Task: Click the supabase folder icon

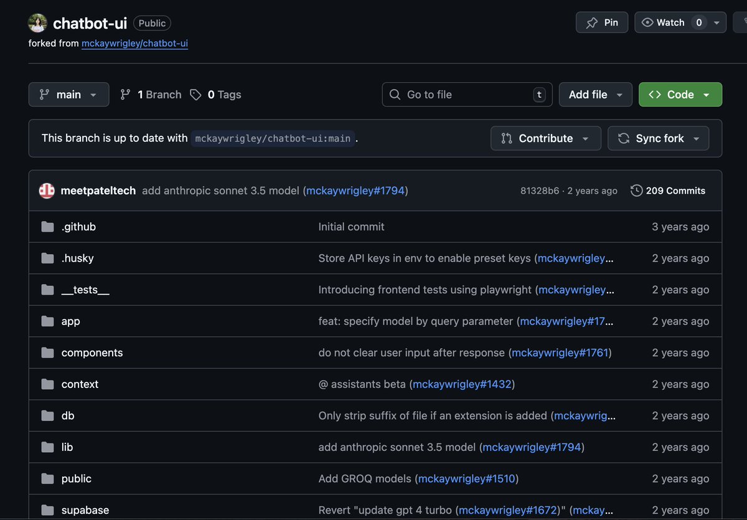Action: [47, 510]
